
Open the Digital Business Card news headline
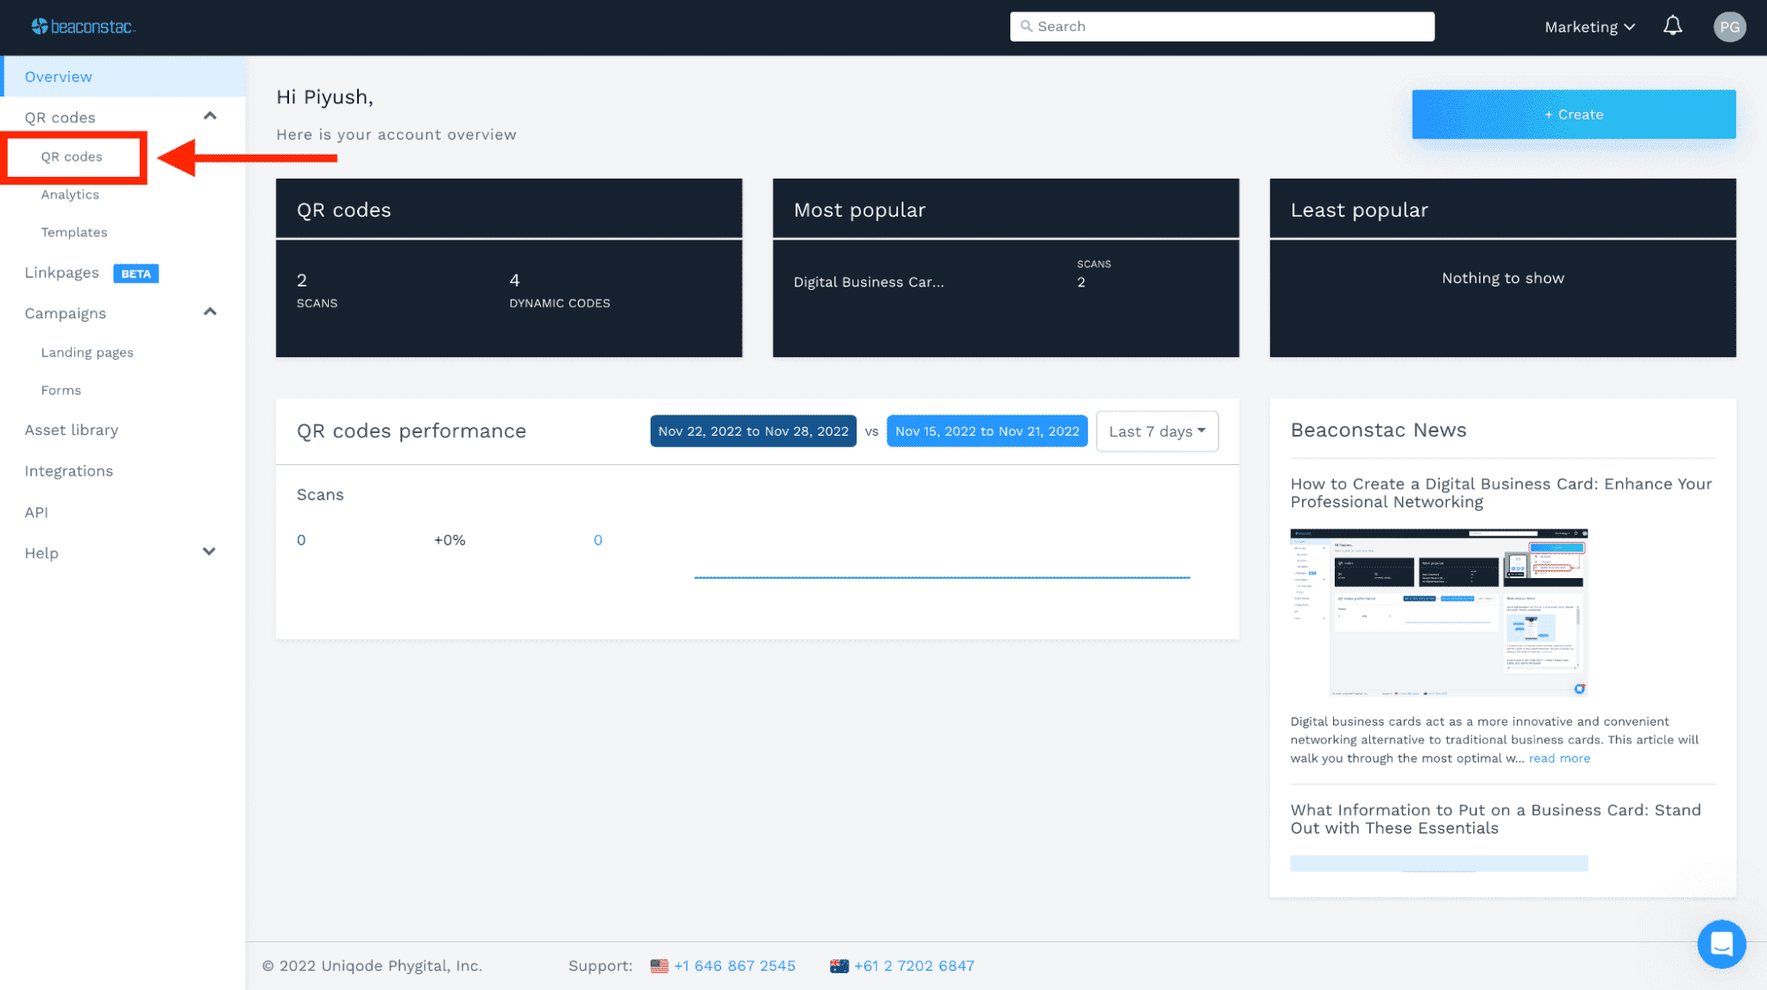pos(1501,493)
